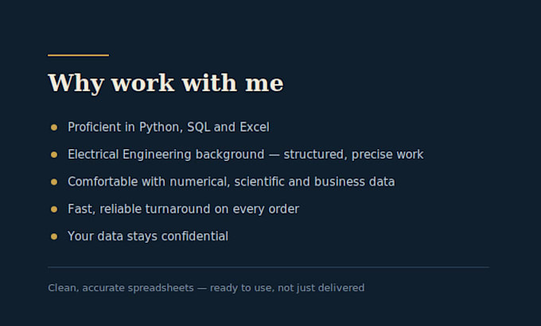Click the bullet dot beside 'Your data stays confidential'
Viewport: 541px width, 326px height.
pyautogui.click(x=54, y=236)
